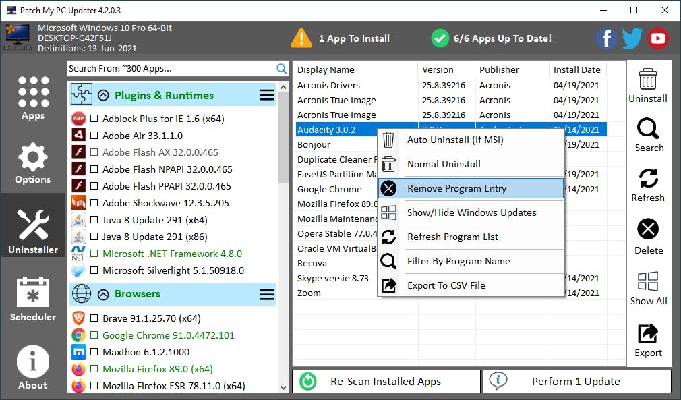Click the Adblock Plus ABP icon
Screen dimensions: 681x400
(79, 119)
